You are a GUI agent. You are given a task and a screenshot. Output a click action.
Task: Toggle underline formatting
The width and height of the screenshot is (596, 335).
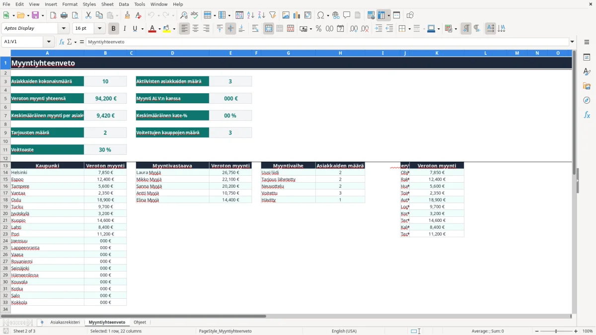(x=135, y=29)
